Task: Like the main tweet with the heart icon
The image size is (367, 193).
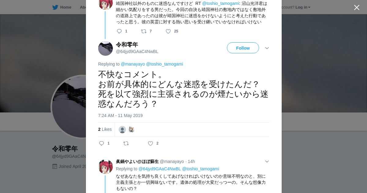Action: click(x=150, y=143)
